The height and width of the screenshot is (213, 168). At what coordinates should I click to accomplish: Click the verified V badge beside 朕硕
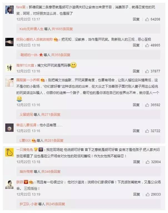pyautogui.click(x=26, y=182)
